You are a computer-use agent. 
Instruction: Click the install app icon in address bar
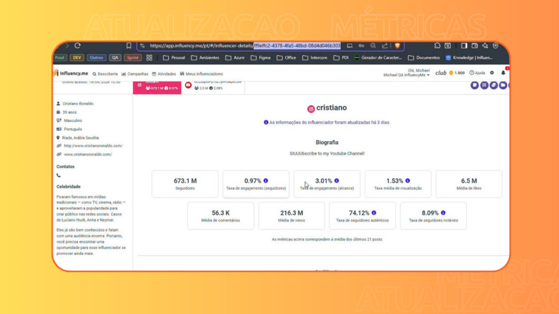(350, 46)
